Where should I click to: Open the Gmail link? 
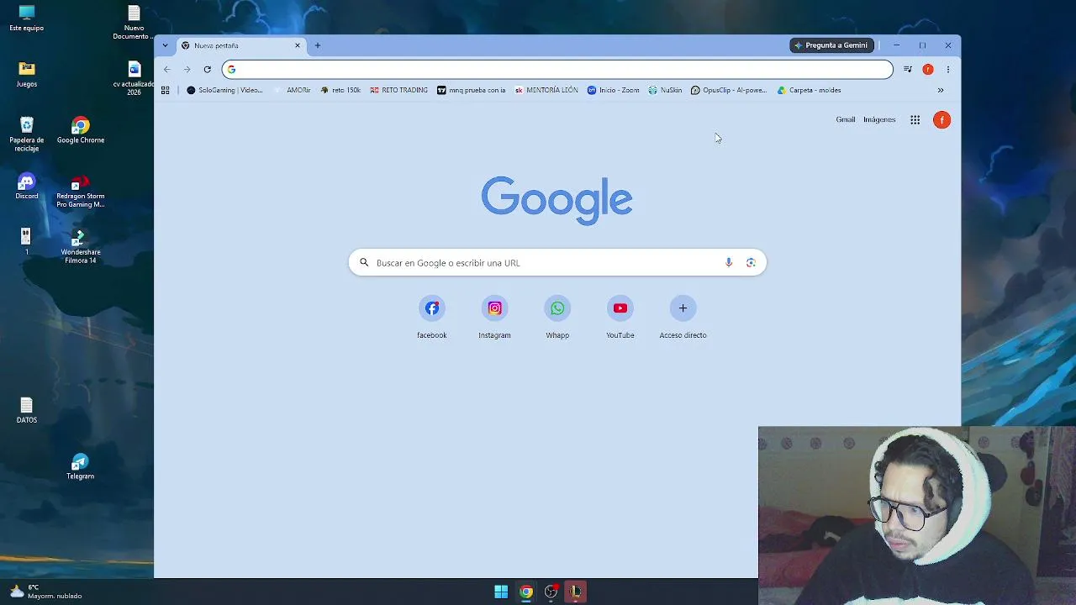(846, 119)
